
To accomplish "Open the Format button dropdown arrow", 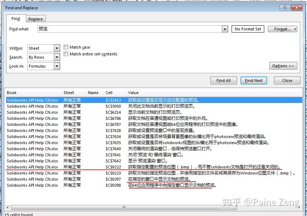I will click(295, 29).
